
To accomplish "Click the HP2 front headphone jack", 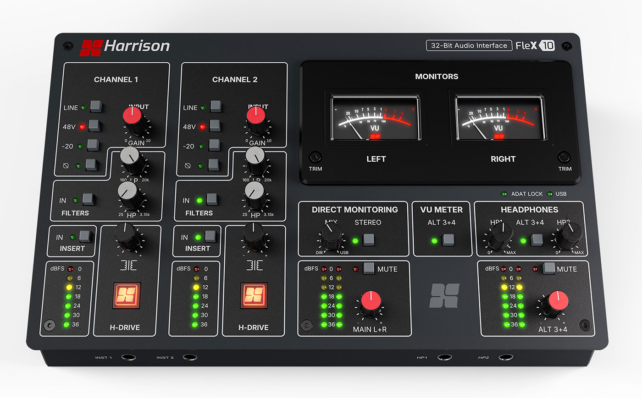I will (505, 357).
